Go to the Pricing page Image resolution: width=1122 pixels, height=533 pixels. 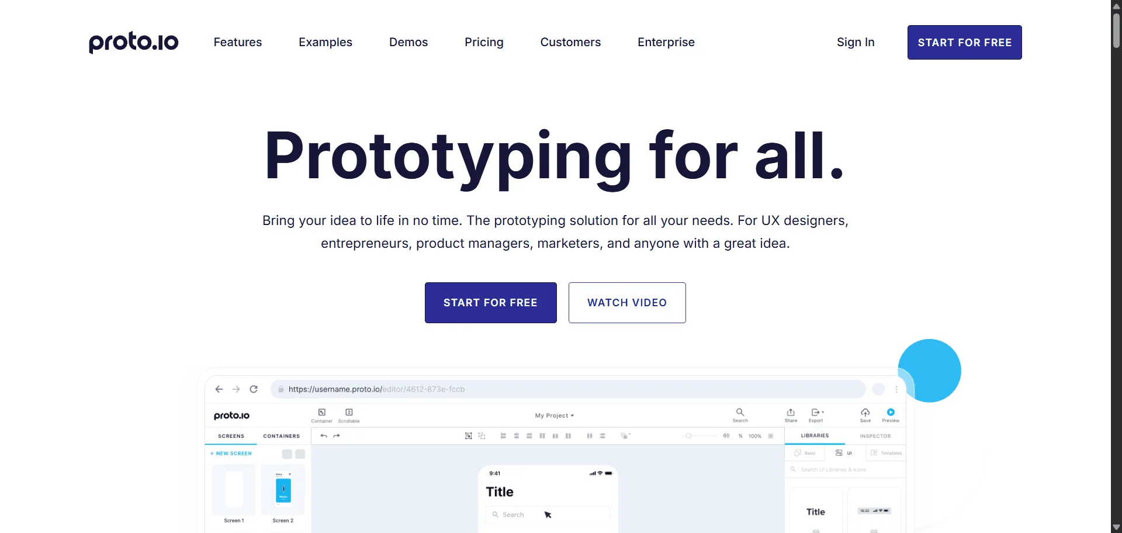pyautogui.click(x=483, y=42)
